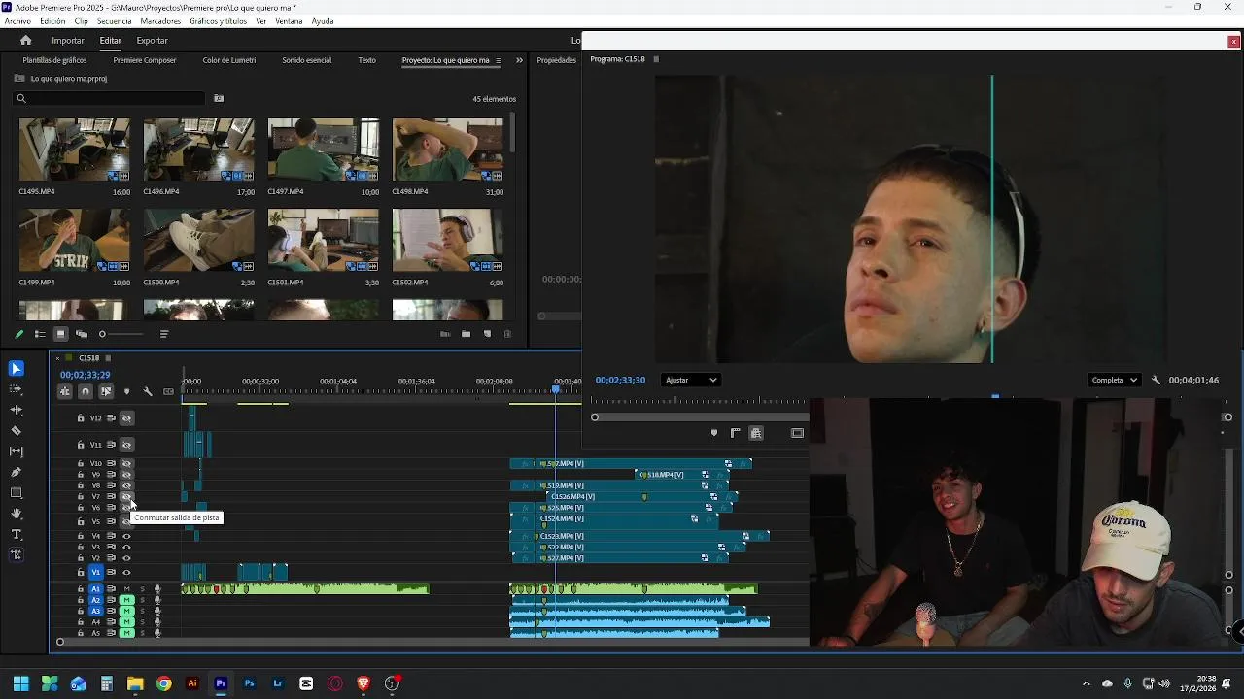Screen dimensions: 1244x699
Task: Switch to the Sonido esencial tab
Action: [x=307, y=60]
